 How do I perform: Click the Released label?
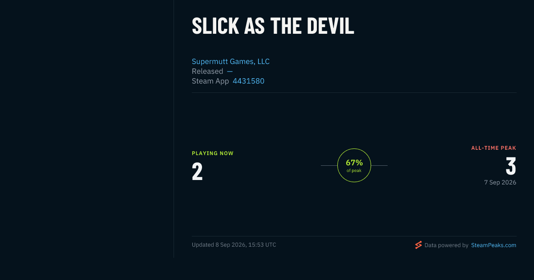(207, 71)
